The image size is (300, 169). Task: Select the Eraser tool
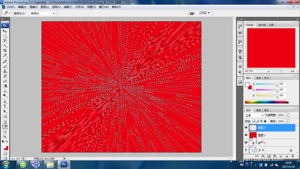click(x=5, y=81)
